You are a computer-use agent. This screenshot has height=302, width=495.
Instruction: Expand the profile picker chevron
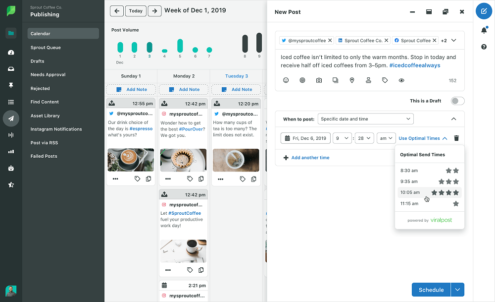(x=453, y=40)
